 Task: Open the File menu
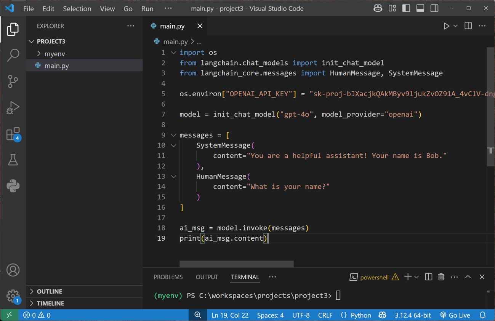pos(29,8)
